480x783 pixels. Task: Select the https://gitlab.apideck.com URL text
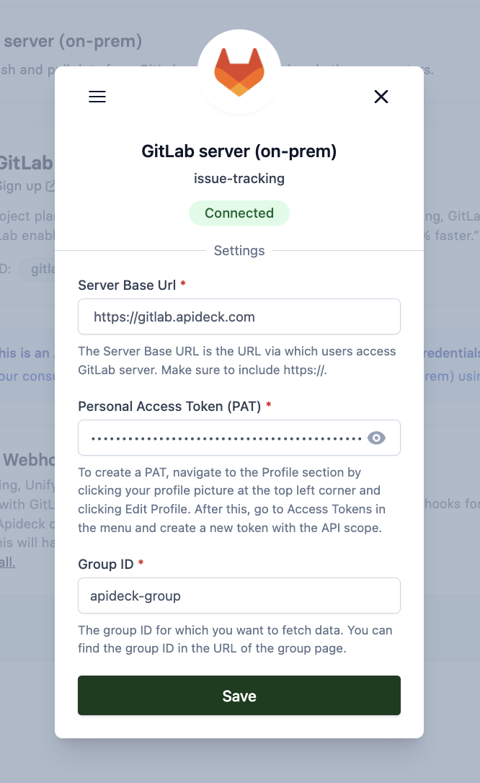pyautogui.click(x=166, y=317)
